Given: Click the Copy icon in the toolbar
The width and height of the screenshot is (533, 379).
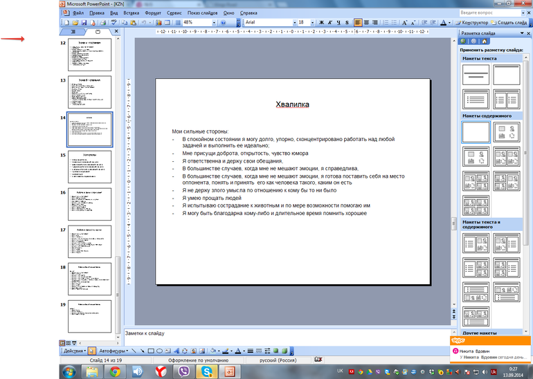Looking at the screenshot, I should (x=125, y=22).
